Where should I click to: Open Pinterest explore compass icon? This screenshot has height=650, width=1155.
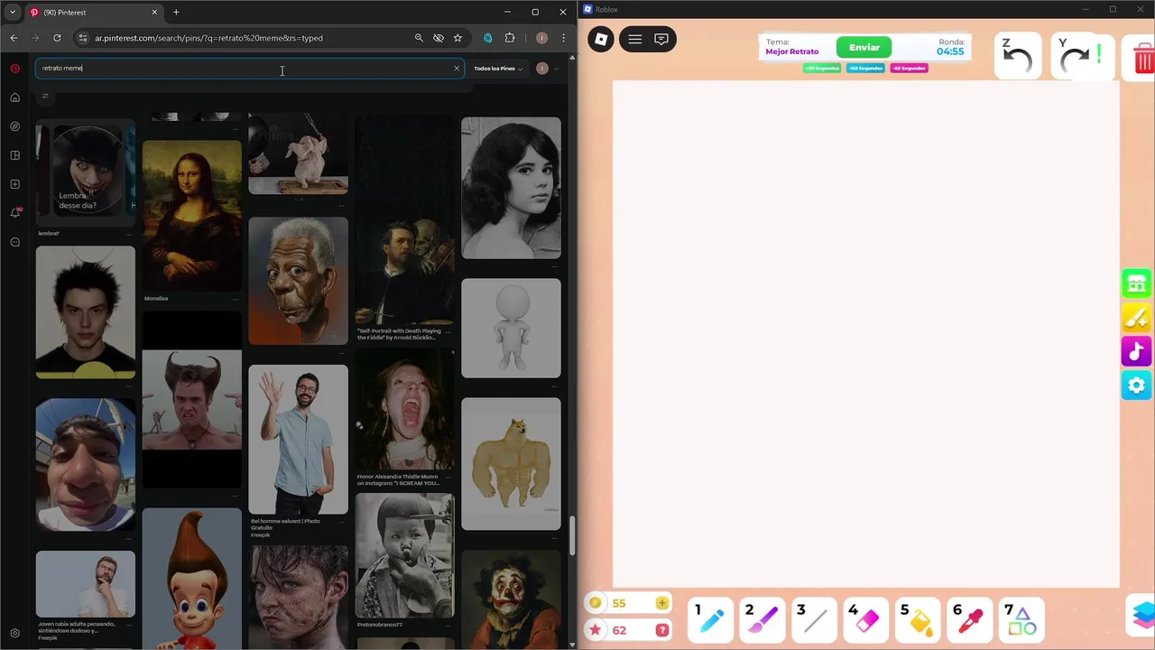coord(14,126)
